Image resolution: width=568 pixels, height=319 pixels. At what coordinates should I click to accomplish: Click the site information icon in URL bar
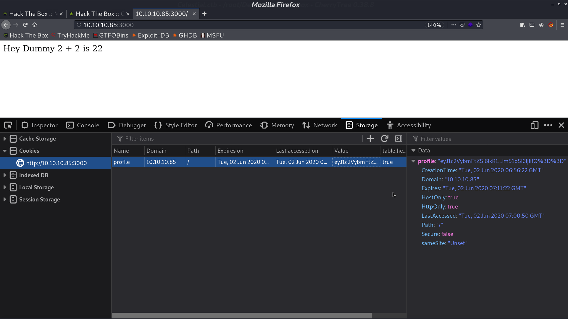click(79, 25)
